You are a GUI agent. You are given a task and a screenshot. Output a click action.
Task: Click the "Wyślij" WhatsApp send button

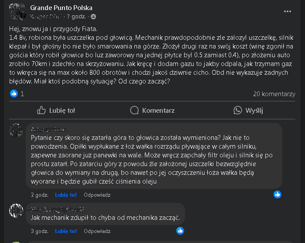248,111
